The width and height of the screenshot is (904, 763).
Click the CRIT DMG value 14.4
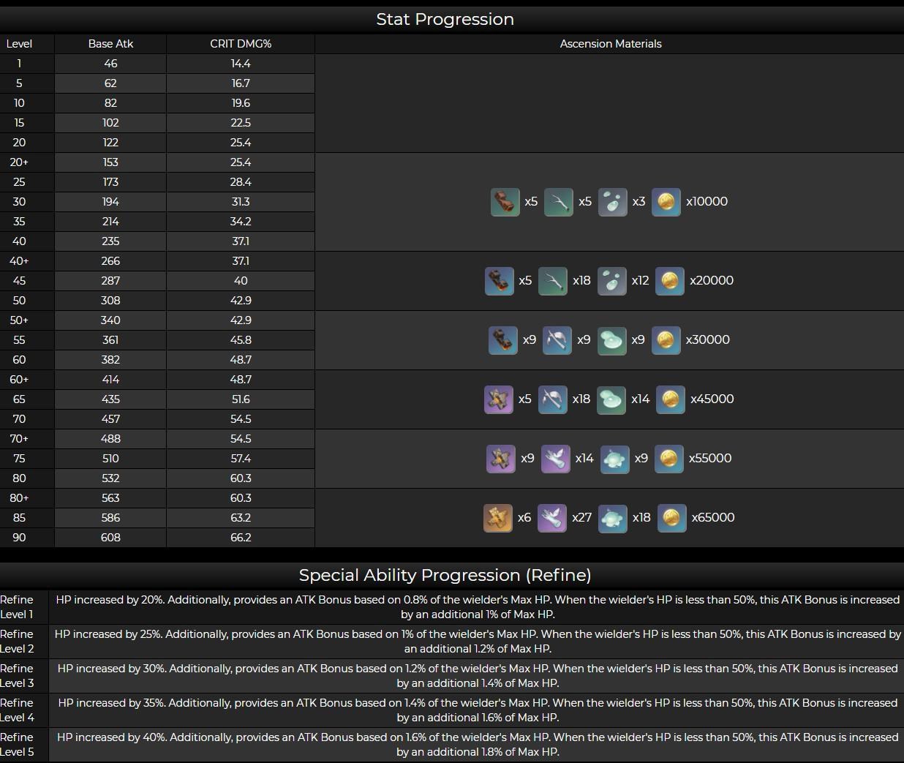241,64
